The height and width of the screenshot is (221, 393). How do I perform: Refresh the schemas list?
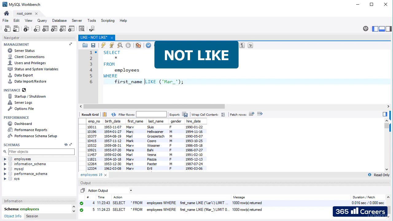(66, 145)
